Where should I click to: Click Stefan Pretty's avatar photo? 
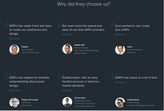click(120, 103)
